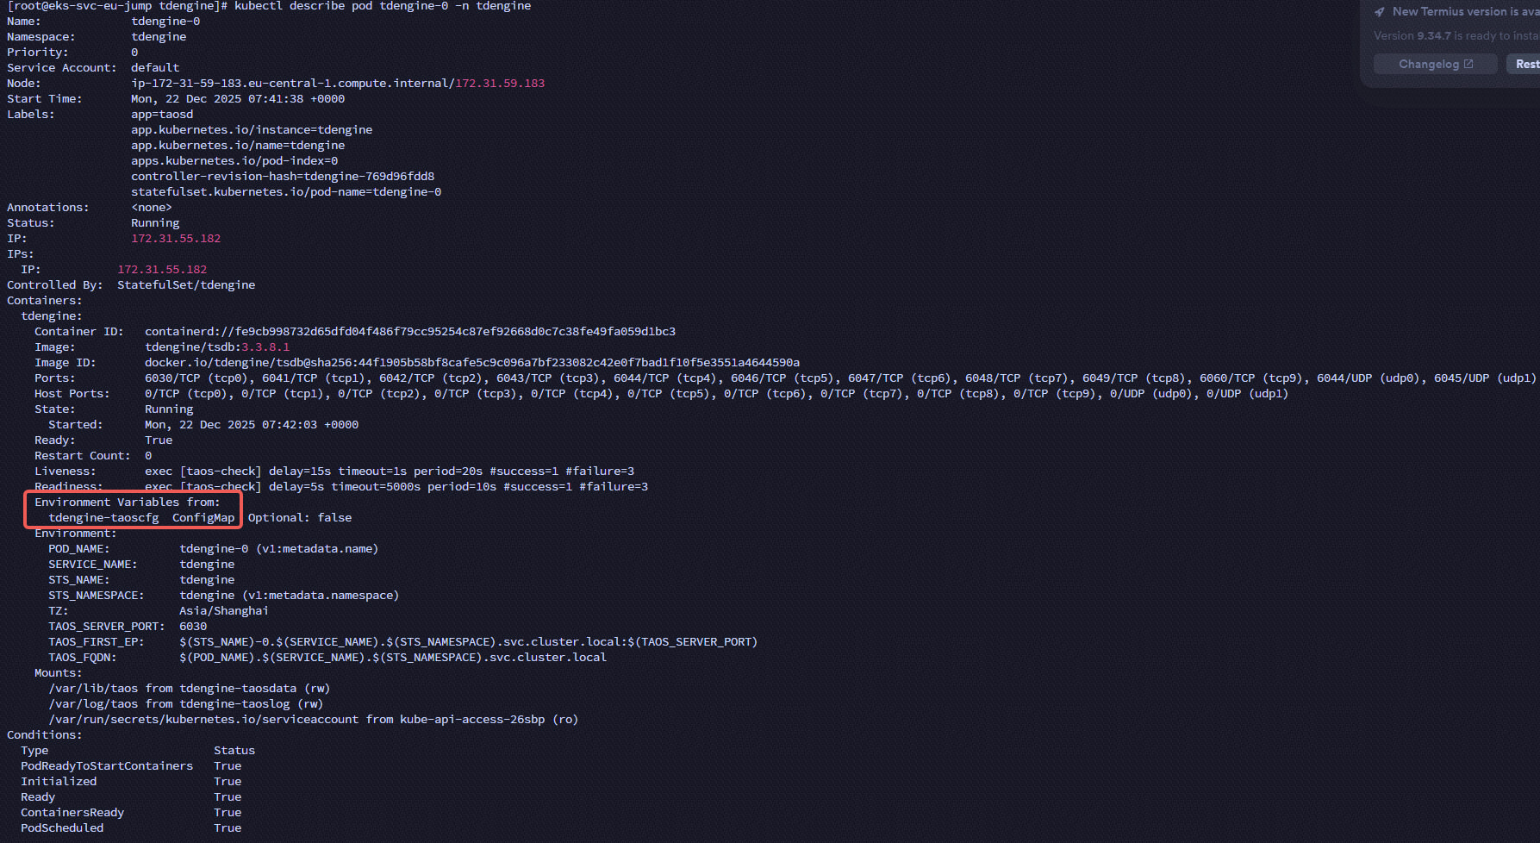
Task: Click the containerd container ID string
Action: click(410, 332)
